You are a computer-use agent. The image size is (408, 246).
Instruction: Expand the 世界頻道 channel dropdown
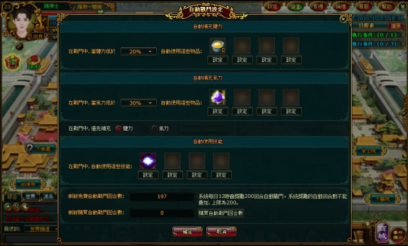[41, 229]
